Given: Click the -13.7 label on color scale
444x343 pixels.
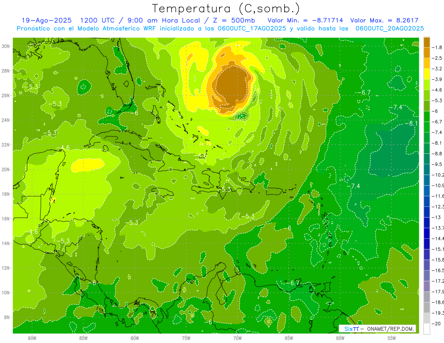Looking at the screenshot, I should (438, 228).
